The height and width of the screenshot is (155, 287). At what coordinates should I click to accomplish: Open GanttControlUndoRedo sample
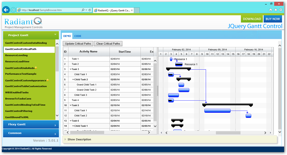click(x=20, y=68)
